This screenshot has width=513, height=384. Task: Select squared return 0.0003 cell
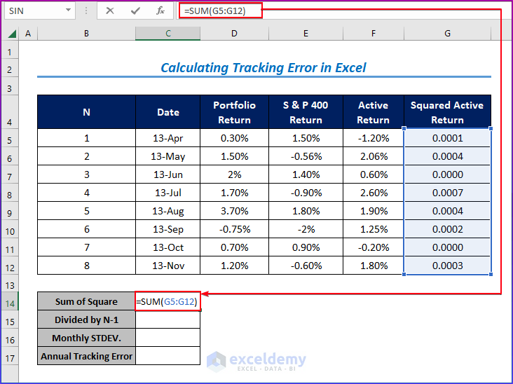(447, 266)
